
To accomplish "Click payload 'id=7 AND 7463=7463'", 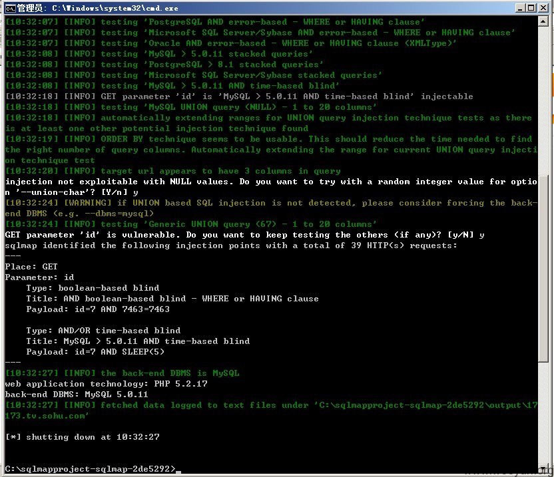I will click(x=122, y=309).
